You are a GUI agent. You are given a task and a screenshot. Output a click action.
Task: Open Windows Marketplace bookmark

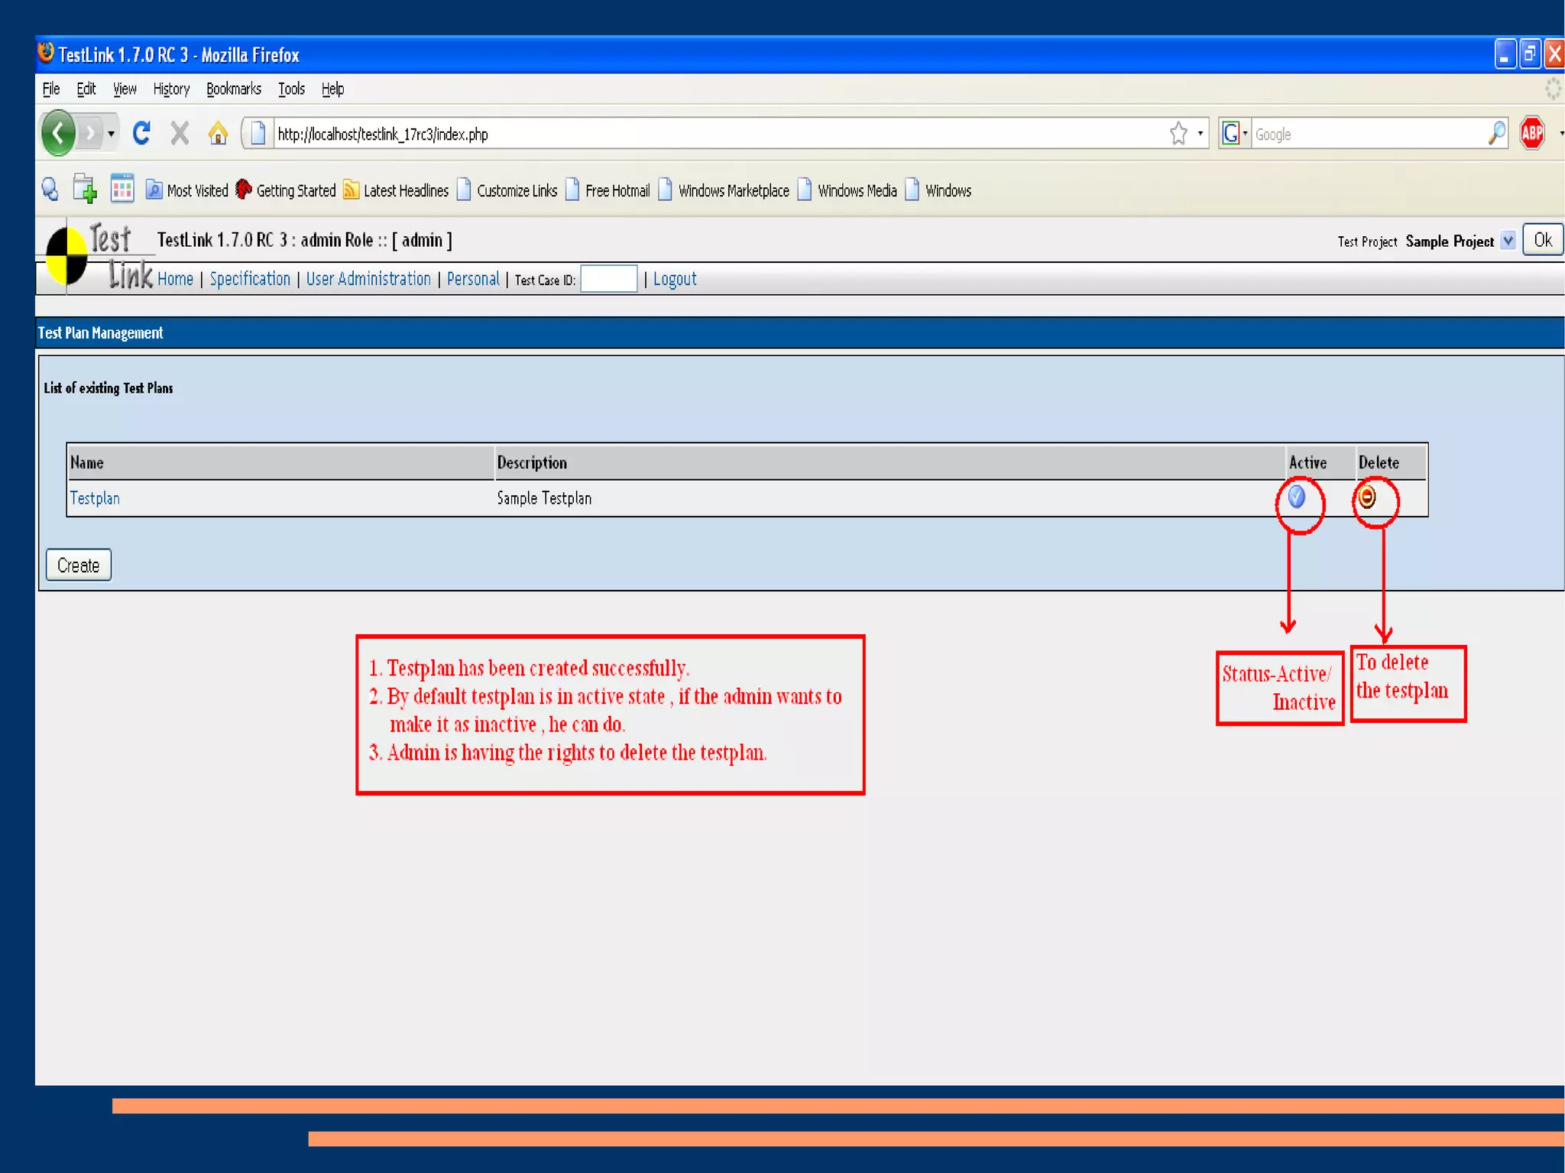(x=724, y=190)
